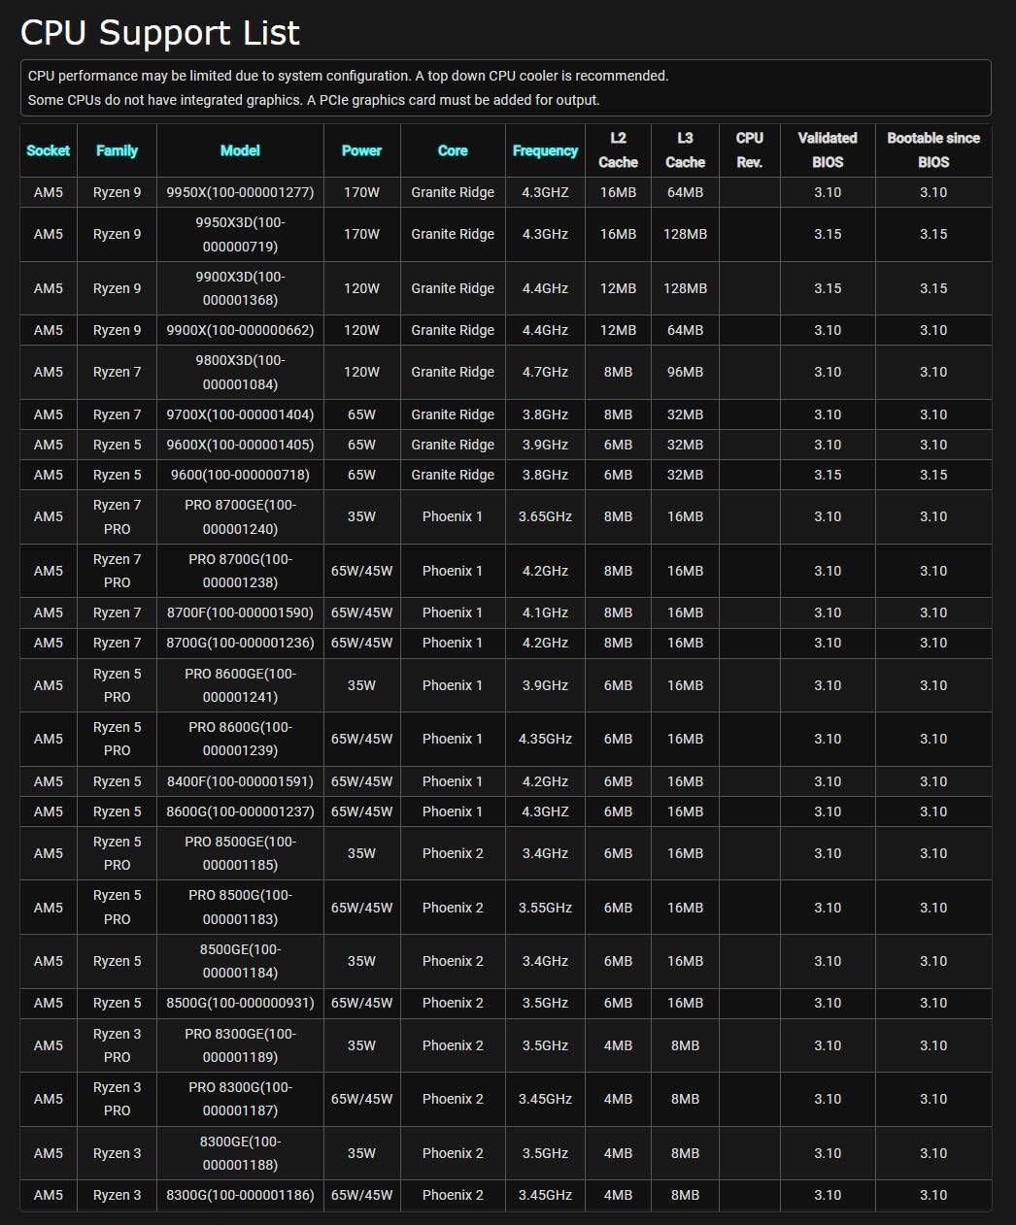
Task: Sort by the Family column header
Action: 117,150
